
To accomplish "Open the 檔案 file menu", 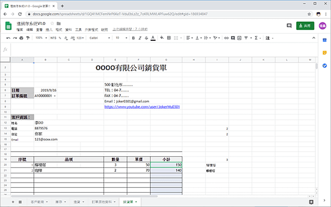I will pos(19,30).
